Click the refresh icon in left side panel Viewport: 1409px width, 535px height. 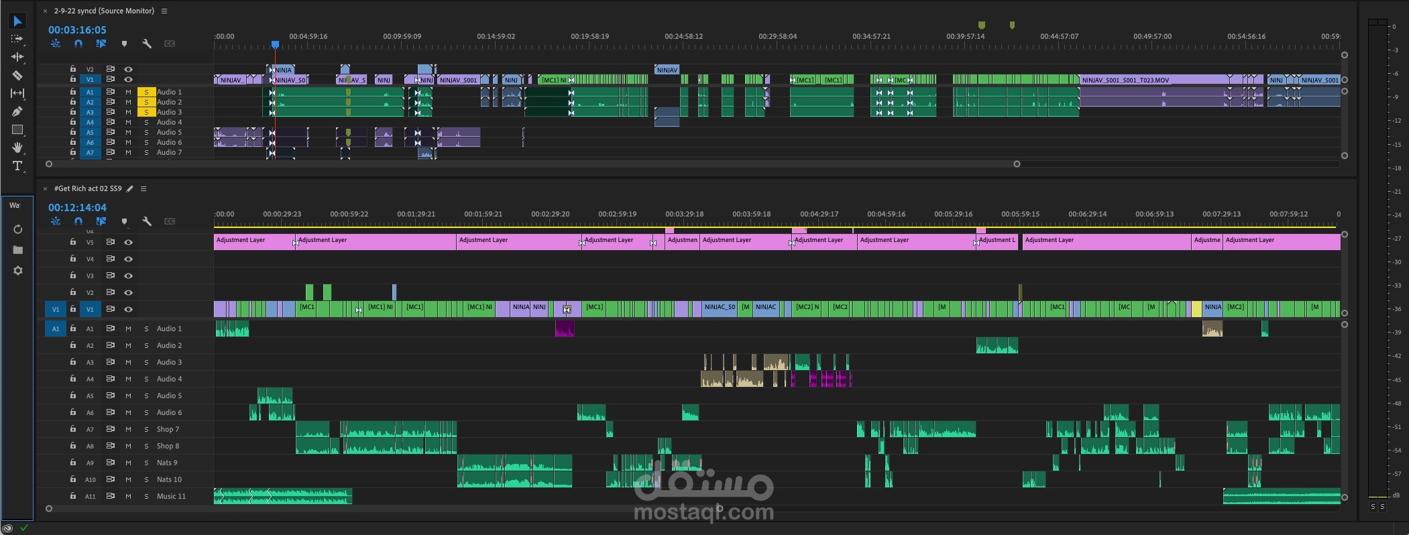18,229
